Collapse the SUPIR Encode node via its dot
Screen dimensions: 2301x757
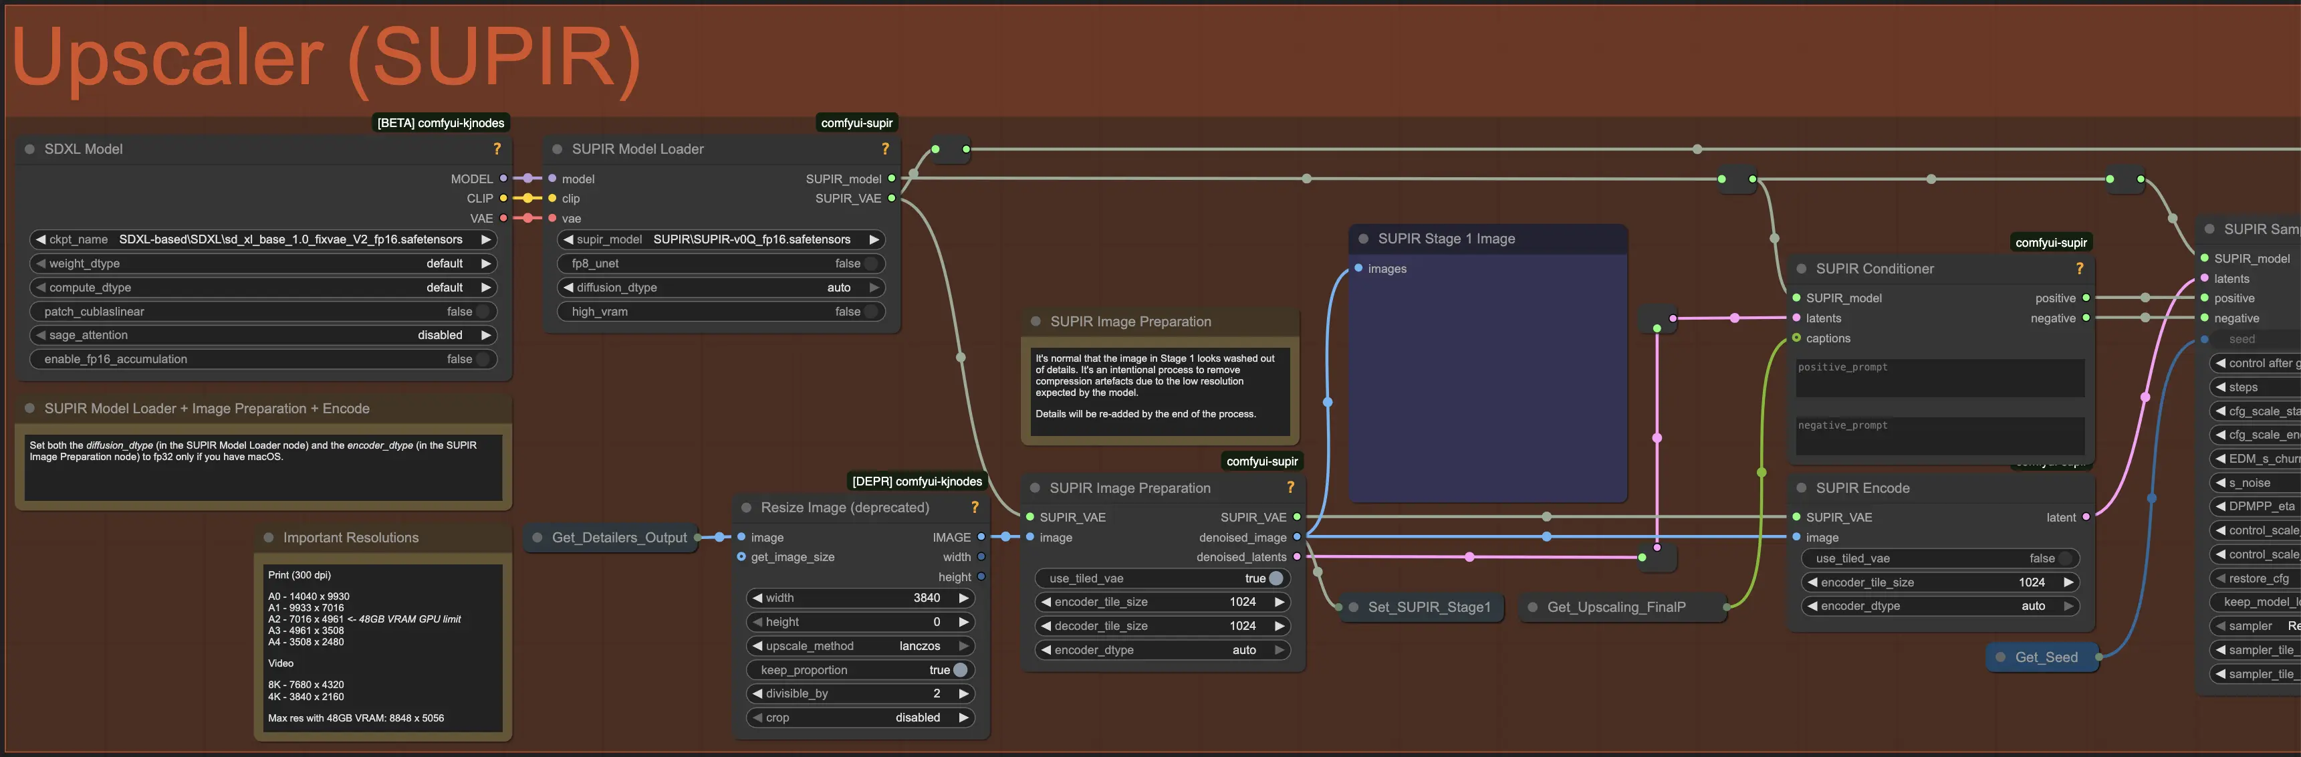(1801, 488)
